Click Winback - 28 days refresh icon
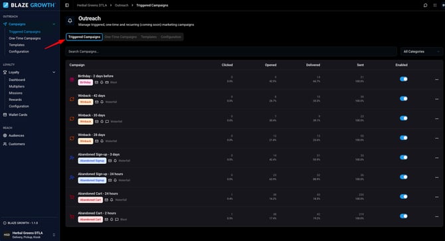The width and height of the screenshot is (445, 241). [x=72, y=138]
